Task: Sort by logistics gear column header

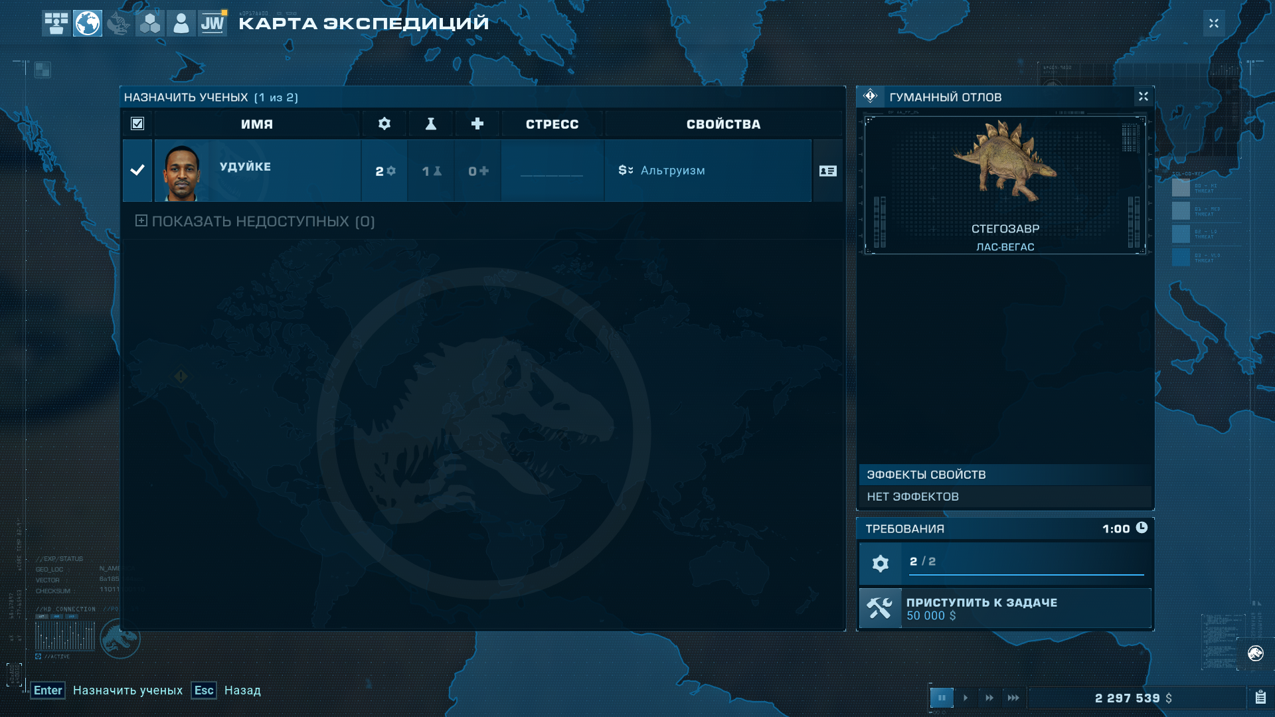Action: point(384,123)
